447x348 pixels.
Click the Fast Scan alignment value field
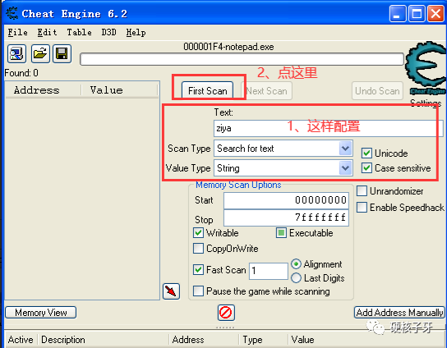coord(268,271)
